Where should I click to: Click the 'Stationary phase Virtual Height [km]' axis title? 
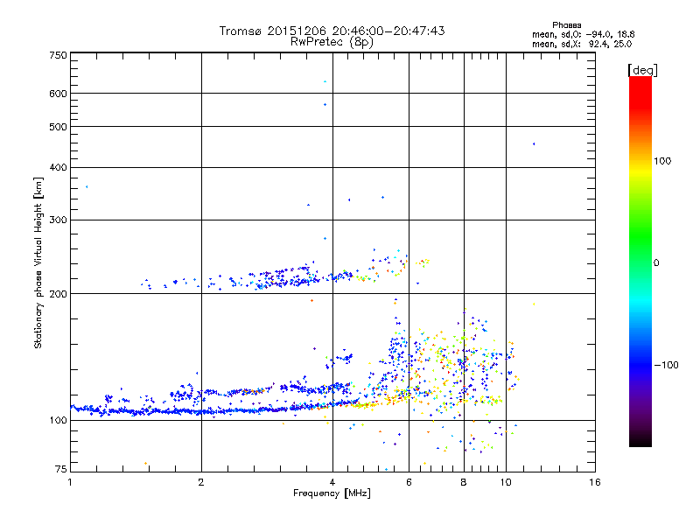pos(38,263)
